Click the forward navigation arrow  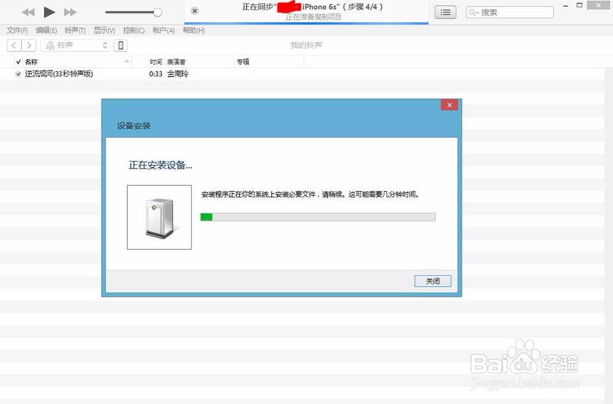(x=29, y=45)
